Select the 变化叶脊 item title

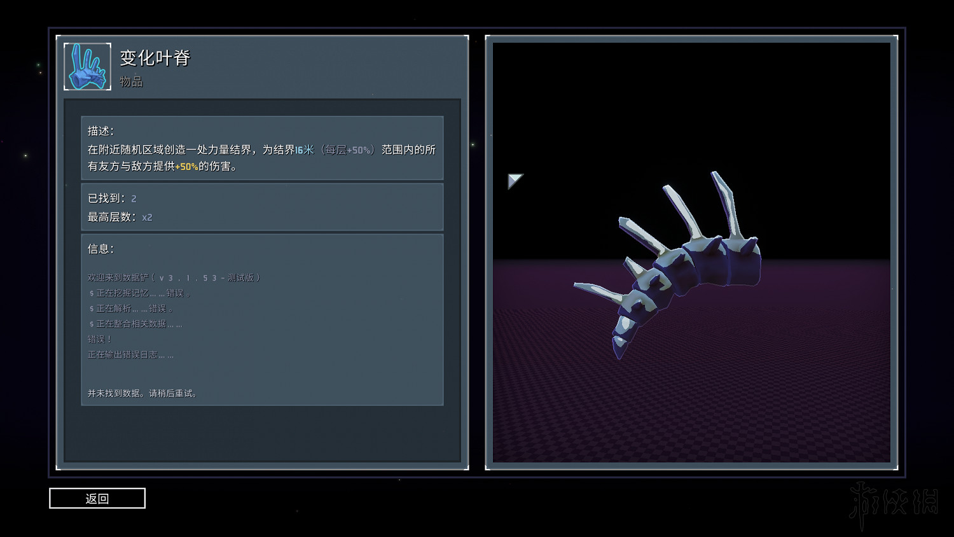[155, 58]
